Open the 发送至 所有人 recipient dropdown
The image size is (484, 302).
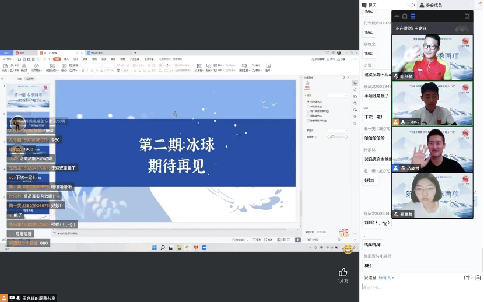386,278
